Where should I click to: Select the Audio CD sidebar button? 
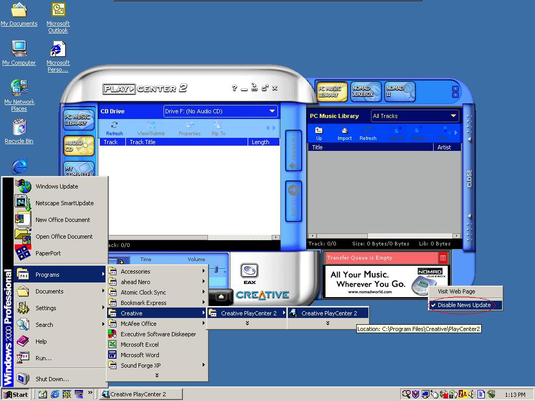pyautogui.click(x=78, y=146)
